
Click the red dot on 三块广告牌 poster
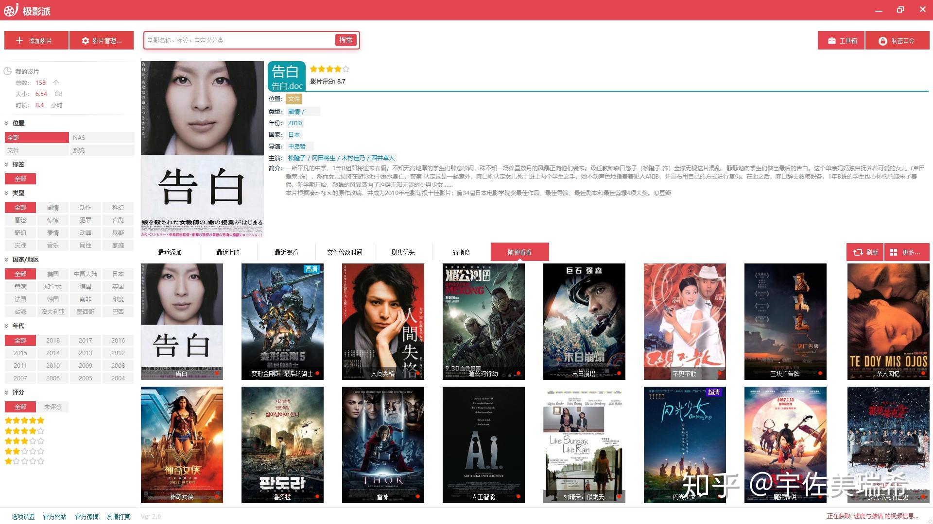click(820, 373)
